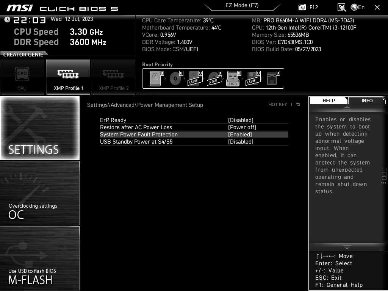The height and width of the screenshot is (291, 388).
Task: Collapse the help panel using the top grip handle
Action: click(x=347, y=108)
